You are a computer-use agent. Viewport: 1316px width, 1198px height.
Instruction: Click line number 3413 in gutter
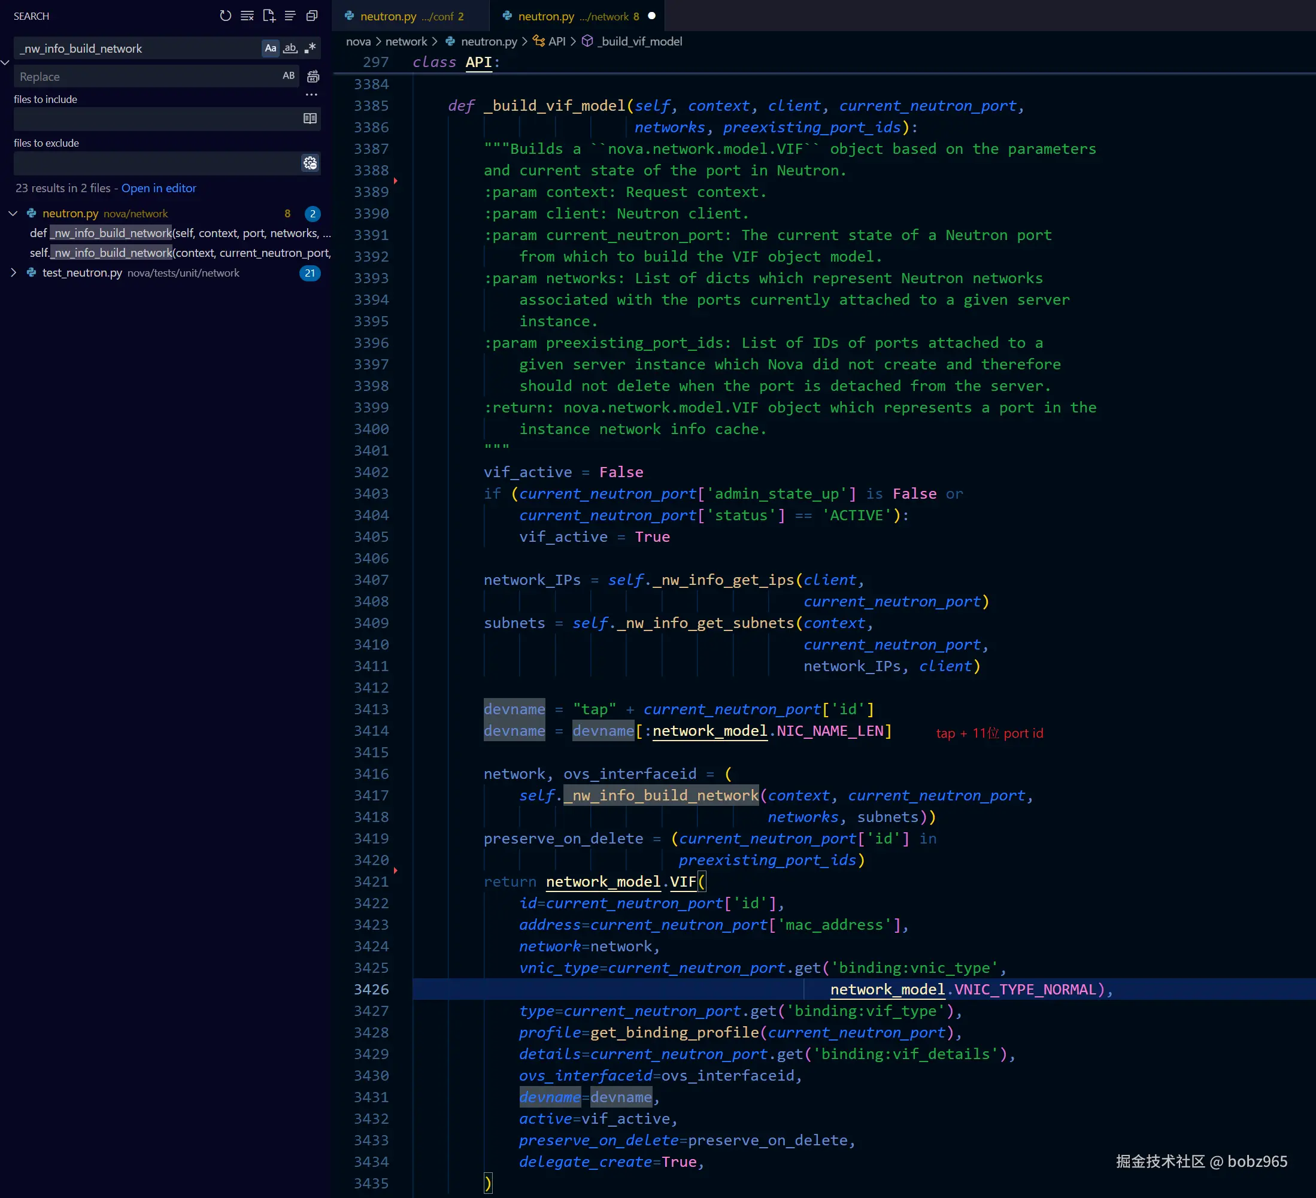(x=371, y=709)
